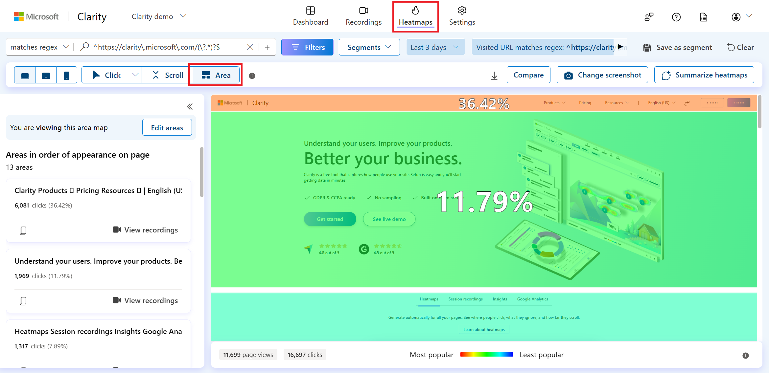Click the 16,697 clicks badge
The width and height of the screenshot is (769, 373).
[305, 355]
